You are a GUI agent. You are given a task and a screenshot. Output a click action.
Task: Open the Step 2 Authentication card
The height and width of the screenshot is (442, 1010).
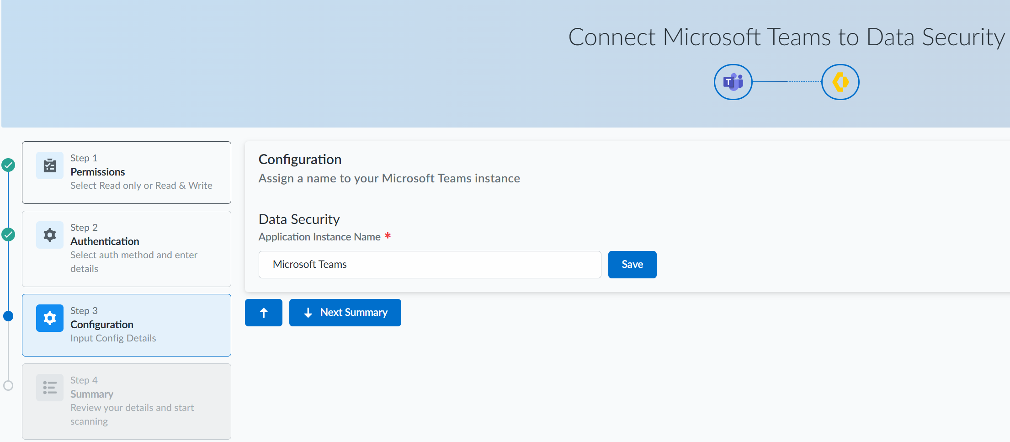coord(127,249)
